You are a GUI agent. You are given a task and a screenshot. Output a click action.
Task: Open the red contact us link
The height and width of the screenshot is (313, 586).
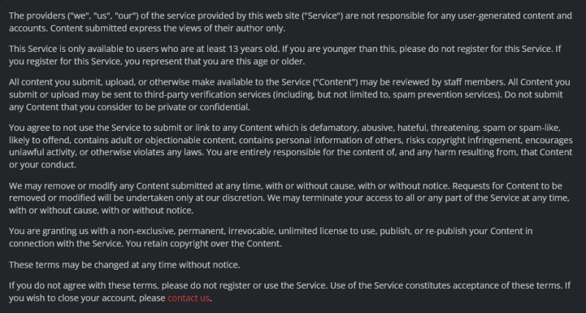(188, 298)
